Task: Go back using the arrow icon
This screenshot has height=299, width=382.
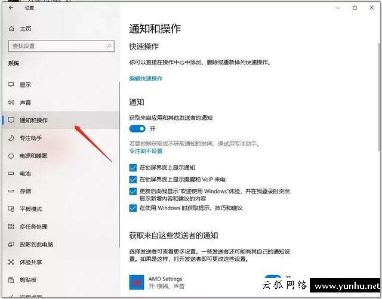Action: click(x=11, y=8)
